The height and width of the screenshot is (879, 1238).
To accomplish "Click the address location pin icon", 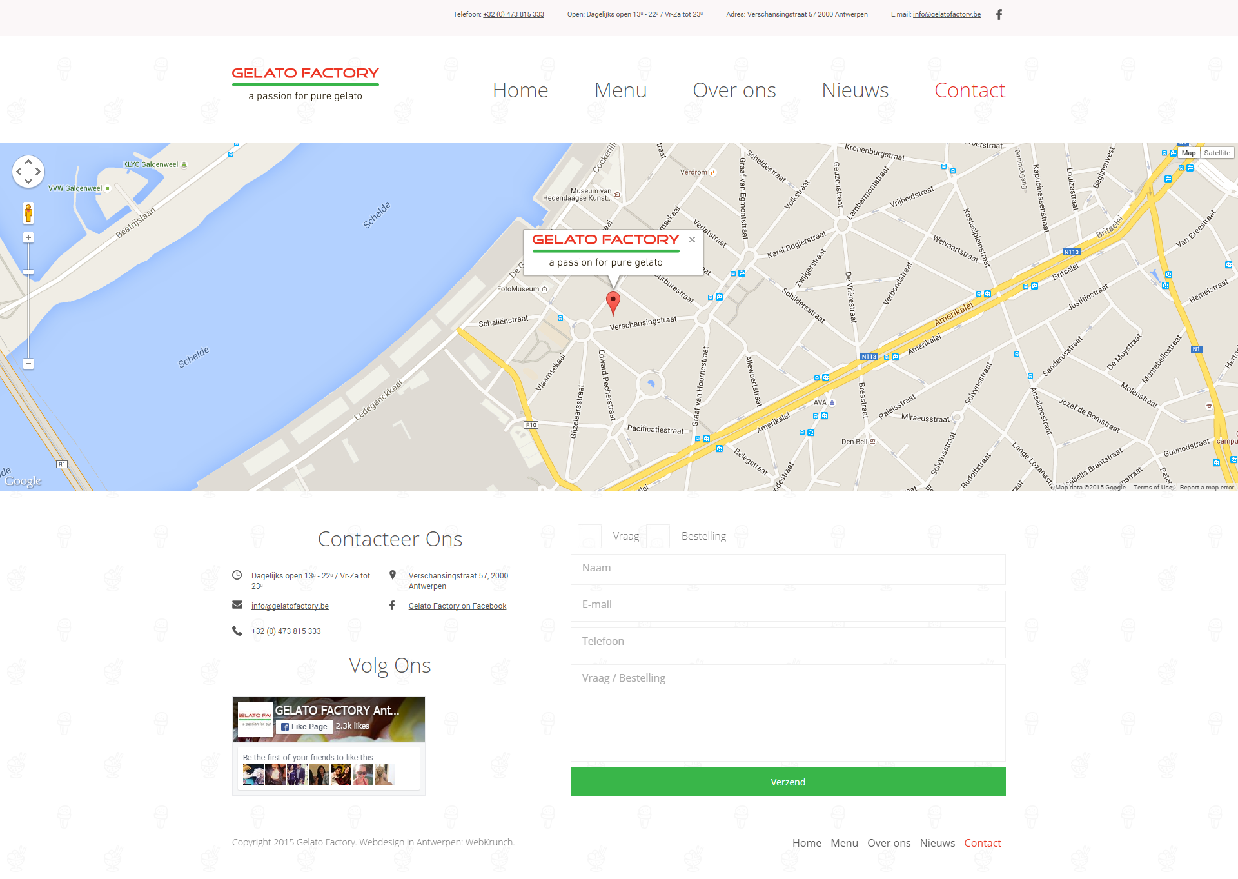I will point(393,575).
